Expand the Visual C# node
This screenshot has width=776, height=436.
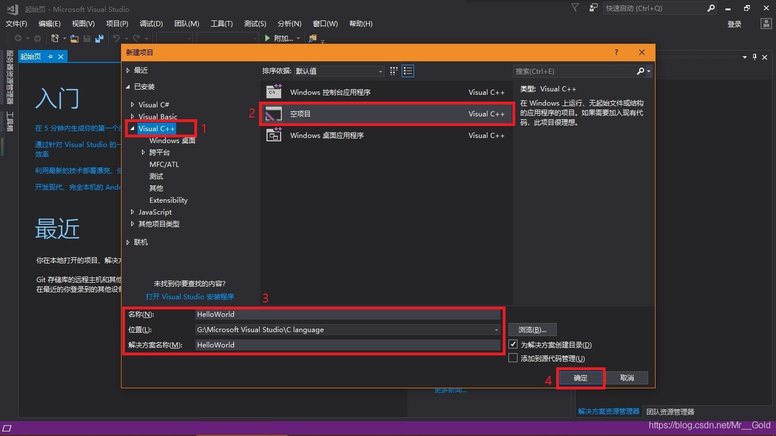click(132, 104)
